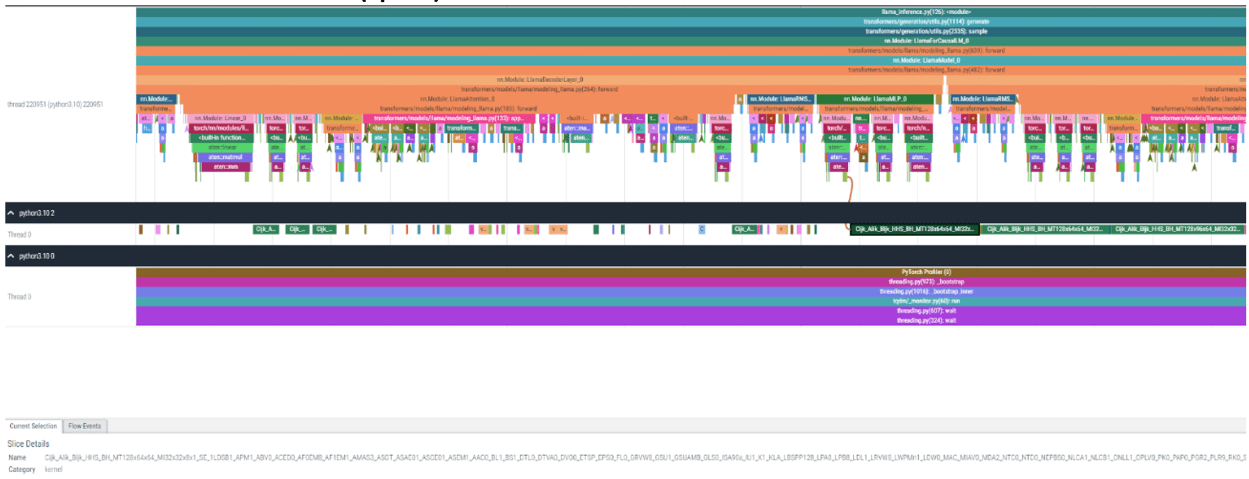Collapse the python3.10 0 process group
Viewport: 1249px width, 479px height.
[11, 256]
